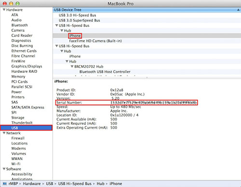Click the rMBP computer icon in path bar

pyautogui.click(x=5, y=184)
